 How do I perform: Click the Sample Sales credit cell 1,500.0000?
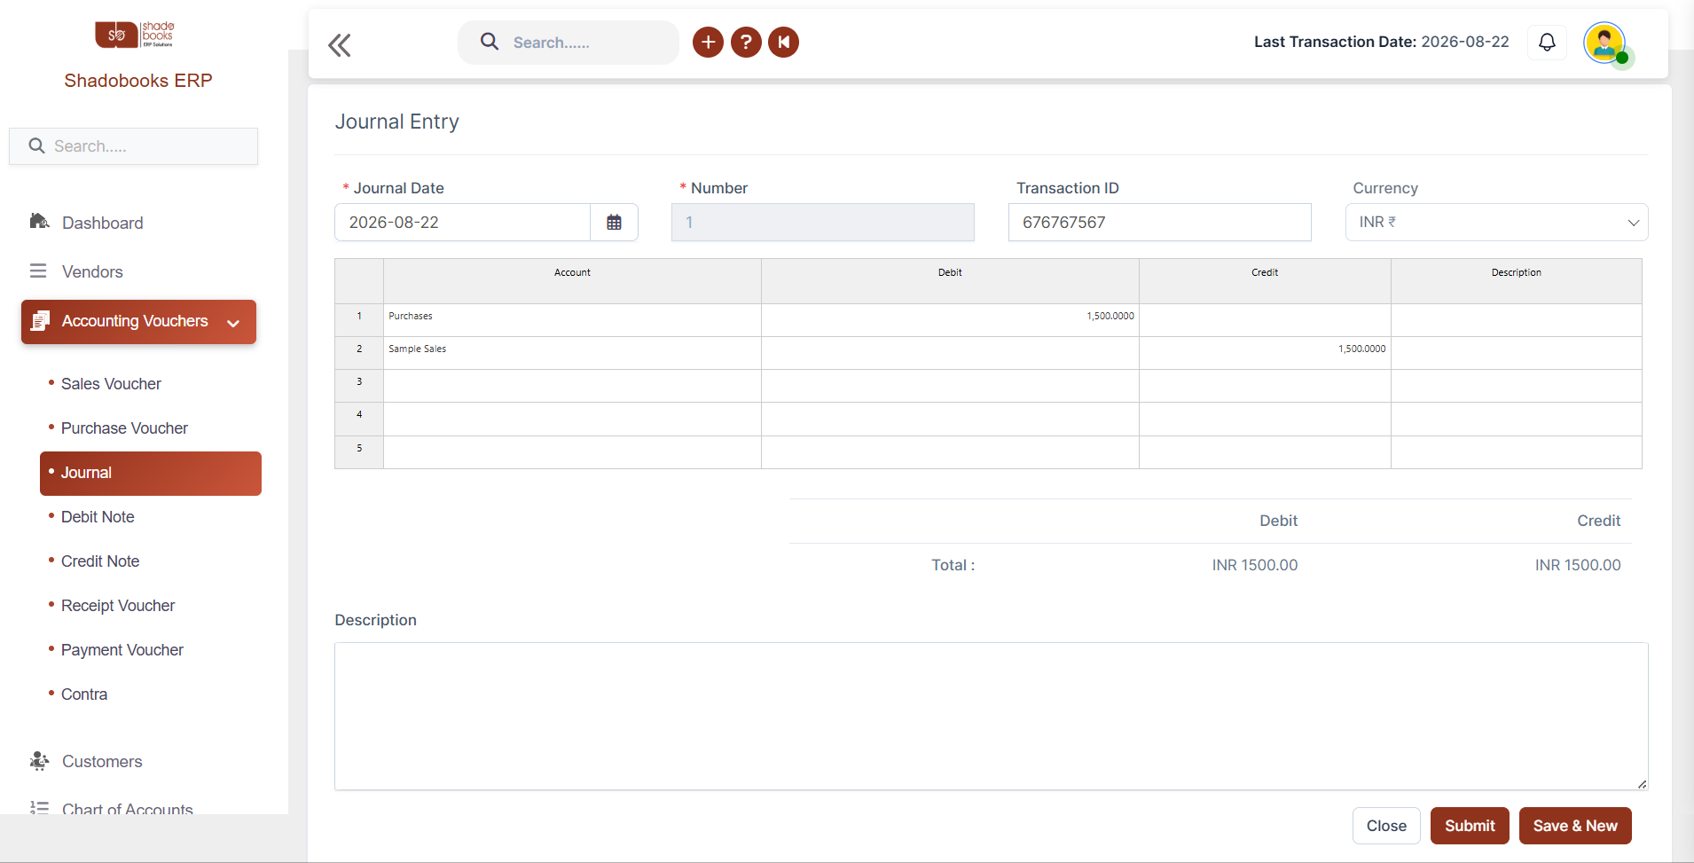point(1265,353)
